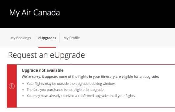
Task: Select the fare not eligible bullet text
Action: tap(65, 90)
